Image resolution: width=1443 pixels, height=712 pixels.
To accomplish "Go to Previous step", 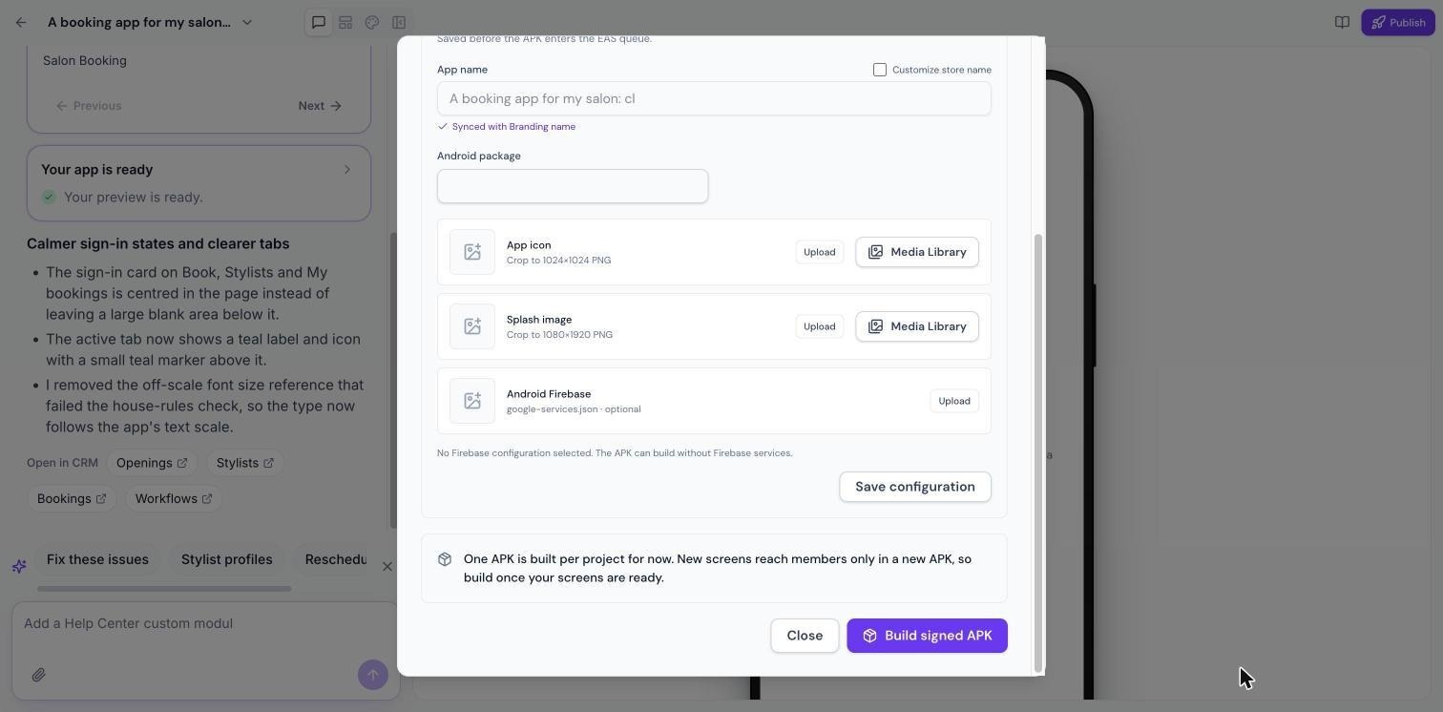I will point(89,106).
